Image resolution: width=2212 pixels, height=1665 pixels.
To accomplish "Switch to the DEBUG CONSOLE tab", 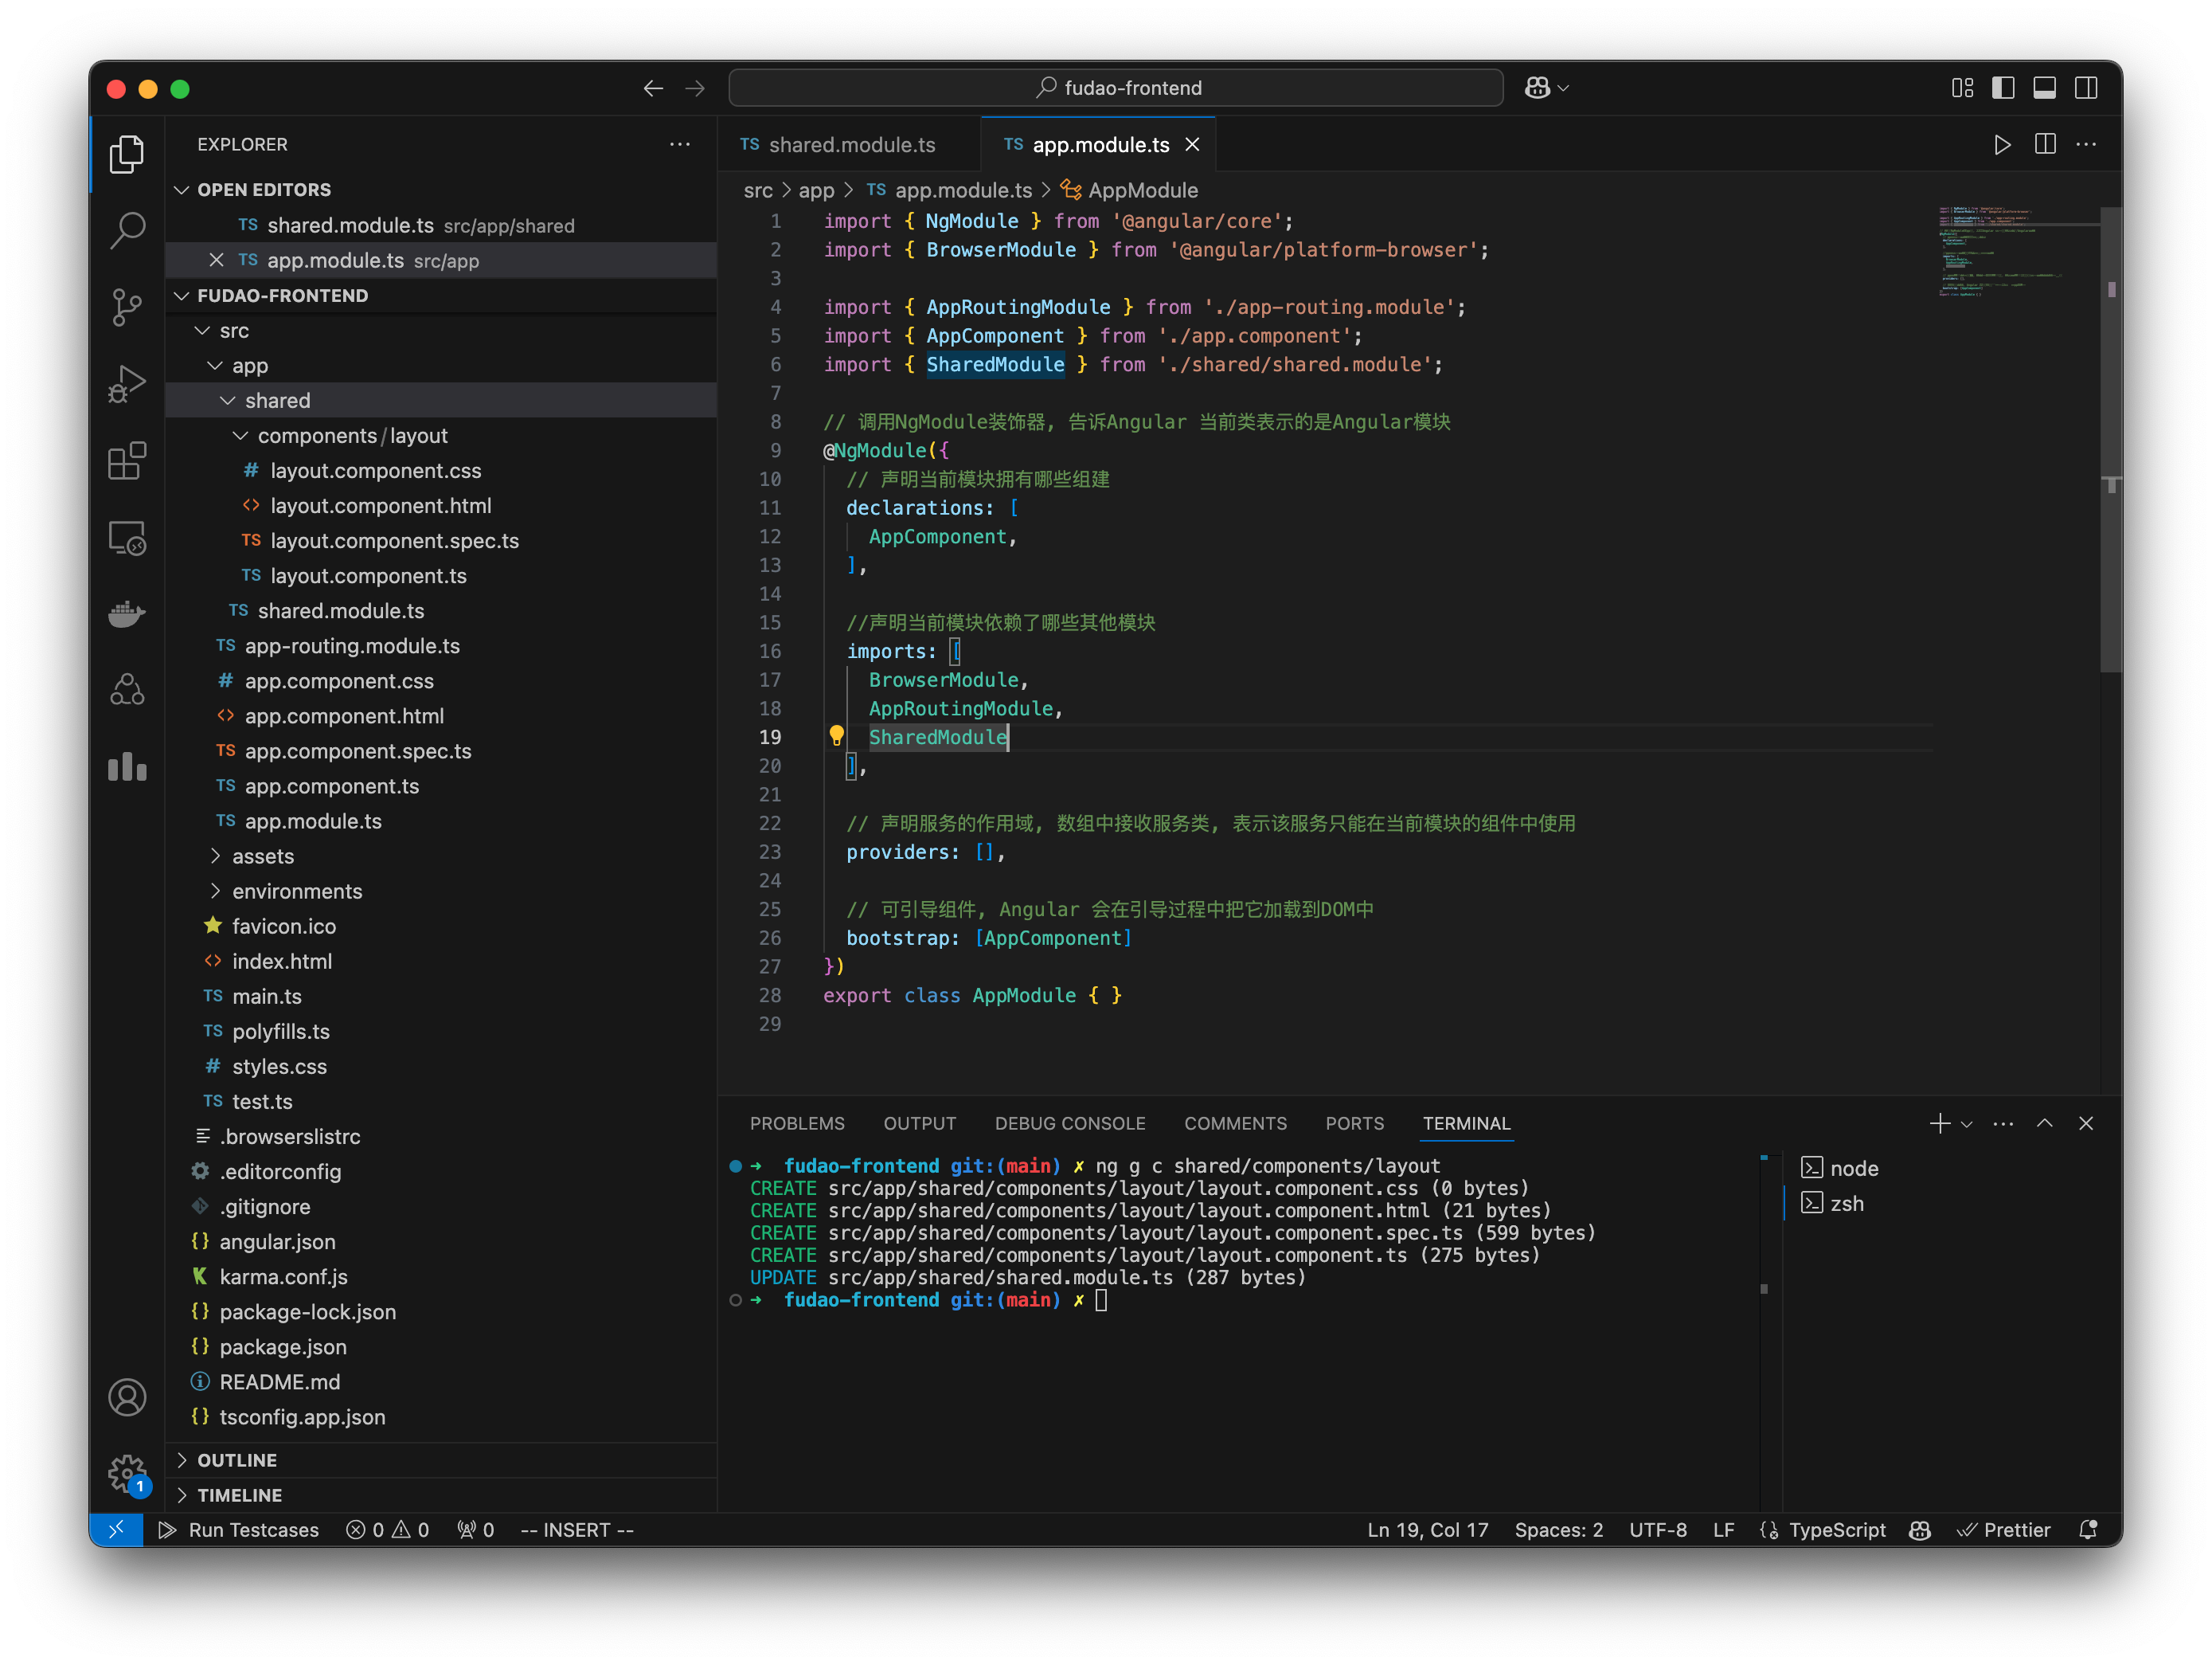I will pos(1070,1123).
